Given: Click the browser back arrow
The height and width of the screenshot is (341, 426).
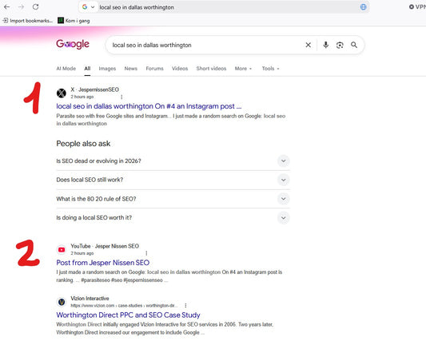Looking at the screenshot, I should (7, 7).
